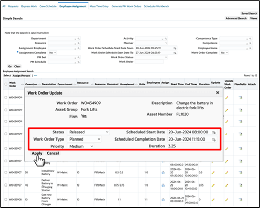Click the Work Order search input field
The width and height of the screenshot is (261, 209).
point(149,62)
